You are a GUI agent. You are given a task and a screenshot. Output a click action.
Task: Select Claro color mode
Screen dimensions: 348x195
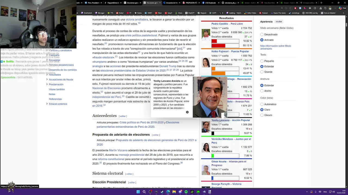tap(262, 110)
